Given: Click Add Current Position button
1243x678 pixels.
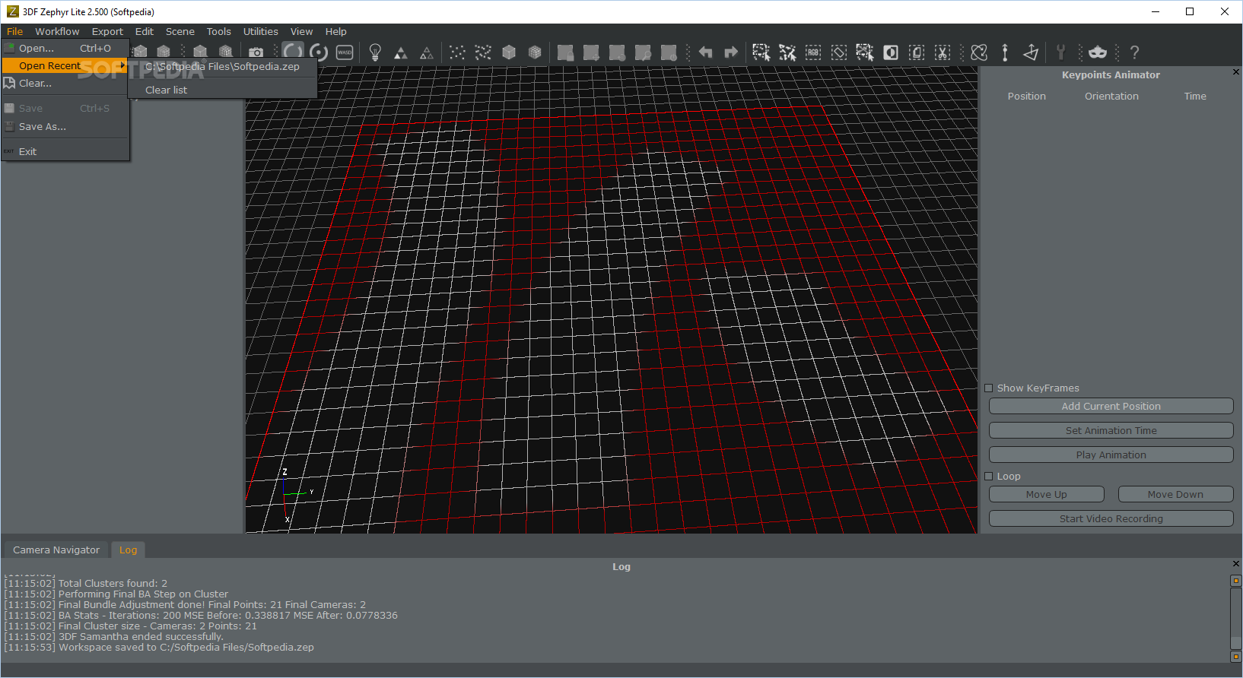Looking at the screenshot, I should click(x=1111, y=407).
